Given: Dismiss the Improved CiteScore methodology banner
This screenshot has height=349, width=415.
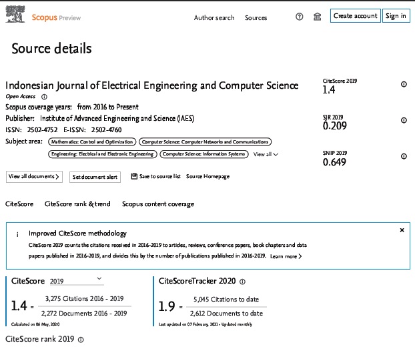Looking at the screenshot, I should [x=402, y=230].
